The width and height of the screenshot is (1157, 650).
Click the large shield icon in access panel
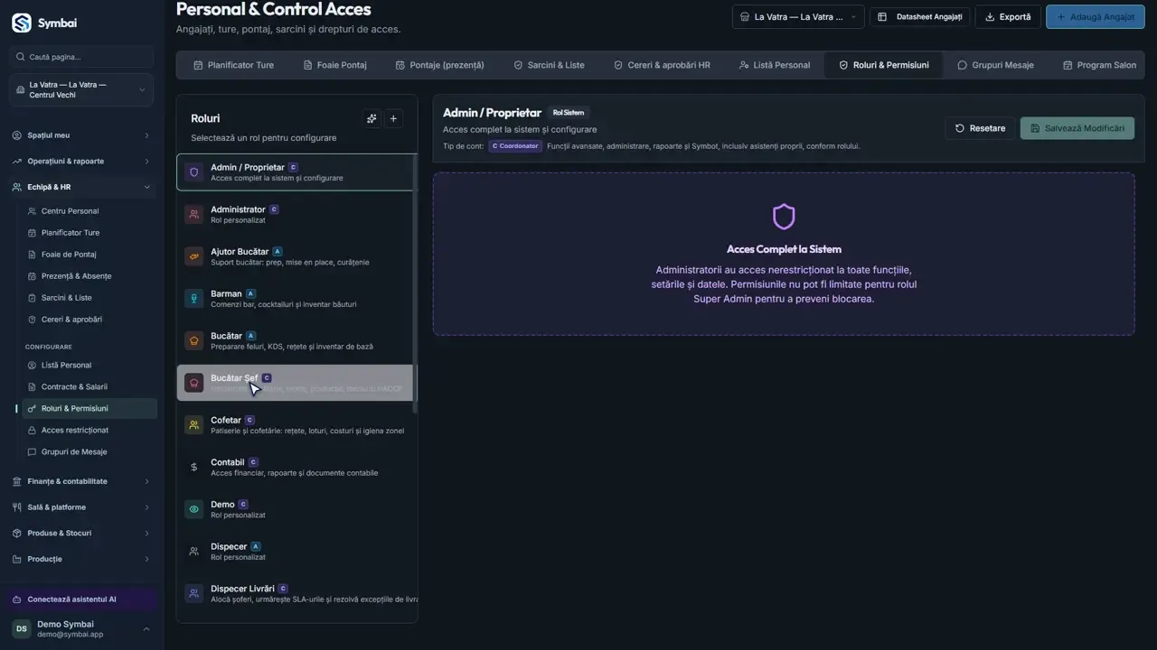click(x=784, y=217)
